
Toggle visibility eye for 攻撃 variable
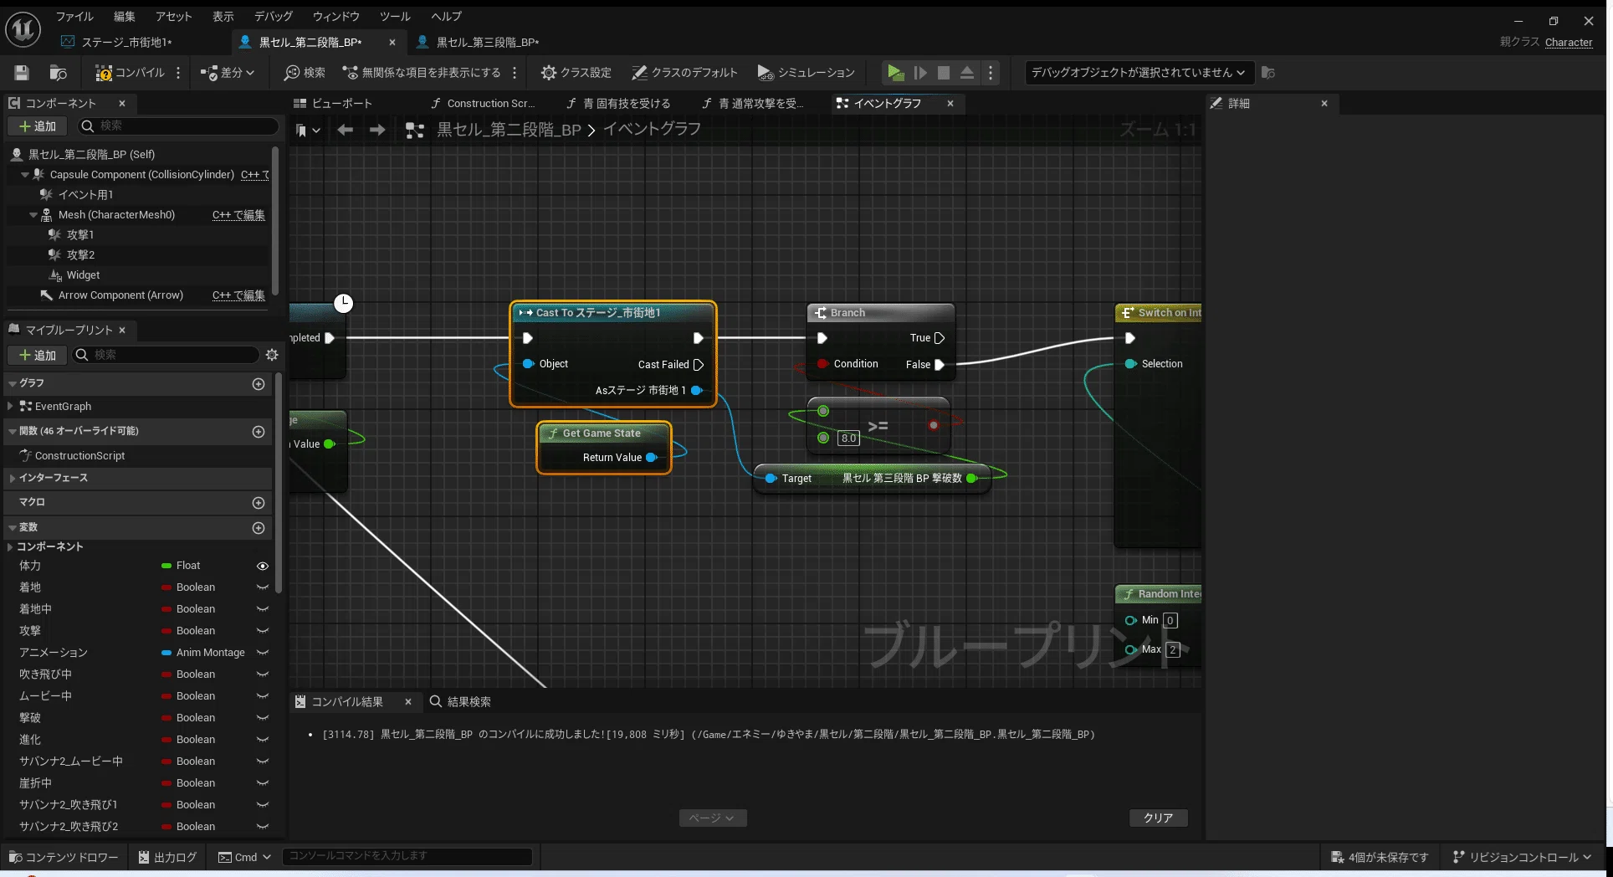263,631
